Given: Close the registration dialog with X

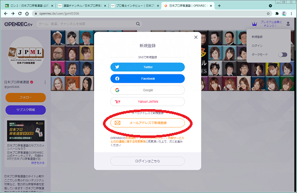Looking at the screenshot, I should pos(196,37).
